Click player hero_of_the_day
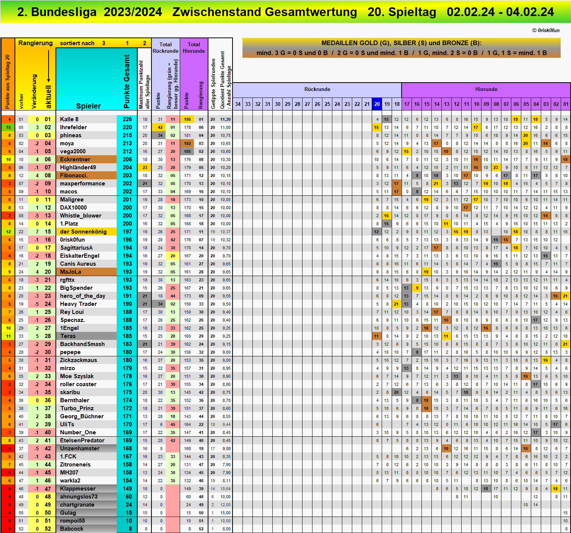 83,296
